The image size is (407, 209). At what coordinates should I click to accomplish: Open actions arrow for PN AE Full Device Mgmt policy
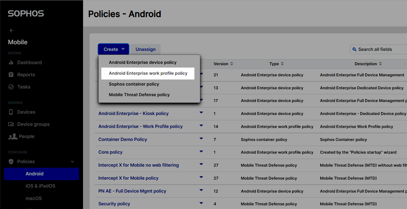201,190
